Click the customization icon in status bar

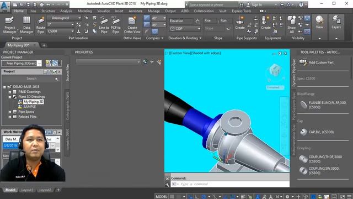[349, 197]
